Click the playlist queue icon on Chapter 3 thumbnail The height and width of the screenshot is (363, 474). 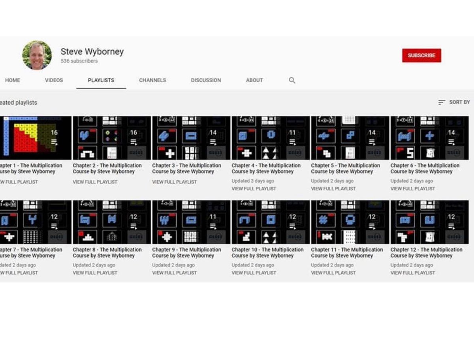(213, 142)
